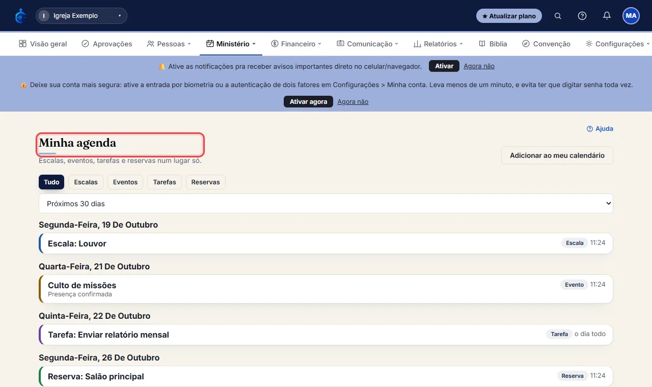This screenshot has width=652, height=387.
Task: Open the Ajuda help link
Action: point(600,129)
